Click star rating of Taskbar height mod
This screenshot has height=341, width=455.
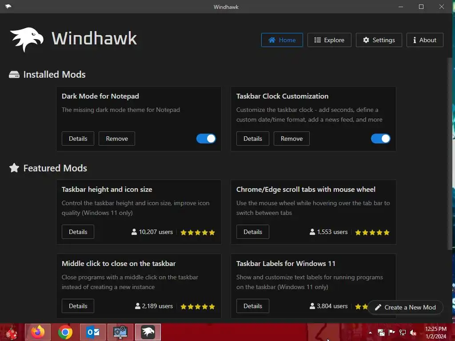(198, 233)
